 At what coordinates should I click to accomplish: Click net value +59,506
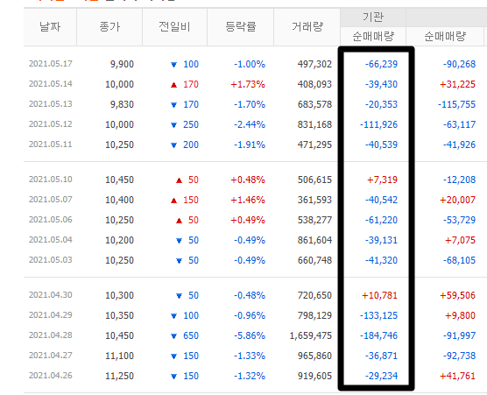pos(458,295)
